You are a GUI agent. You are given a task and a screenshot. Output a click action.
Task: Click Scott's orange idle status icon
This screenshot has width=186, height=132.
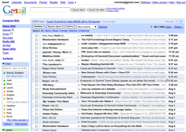[5, 117]
